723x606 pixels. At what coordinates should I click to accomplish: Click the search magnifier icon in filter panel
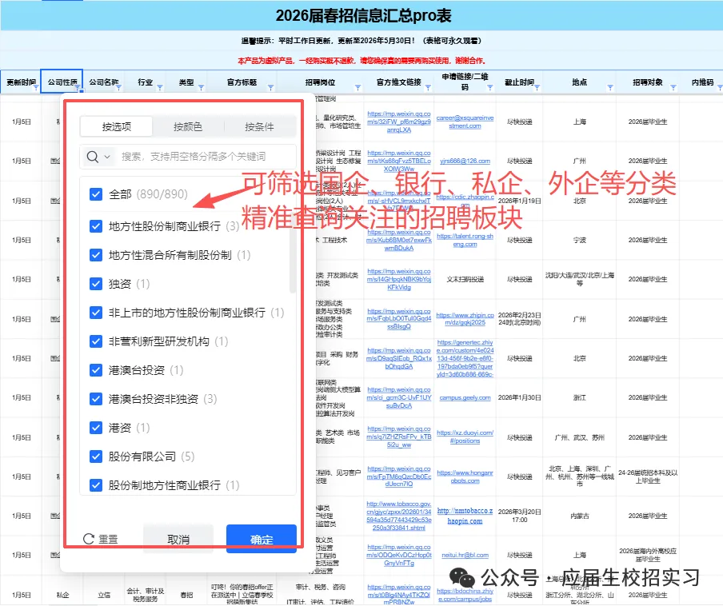(93, 157)
